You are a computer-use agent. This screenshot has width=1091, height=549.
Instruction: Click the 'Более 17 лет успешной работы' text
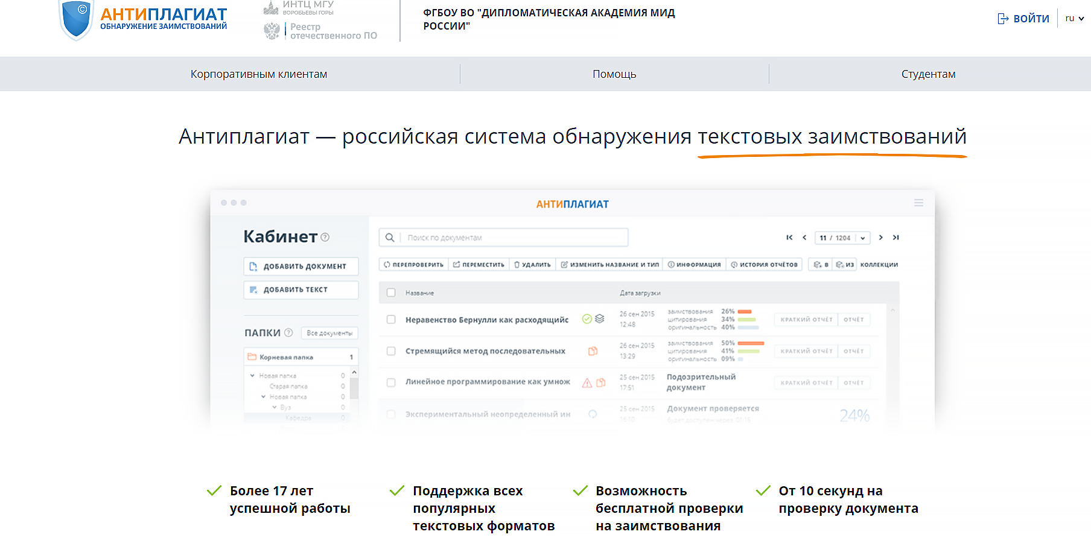click(x=290, y=500)
